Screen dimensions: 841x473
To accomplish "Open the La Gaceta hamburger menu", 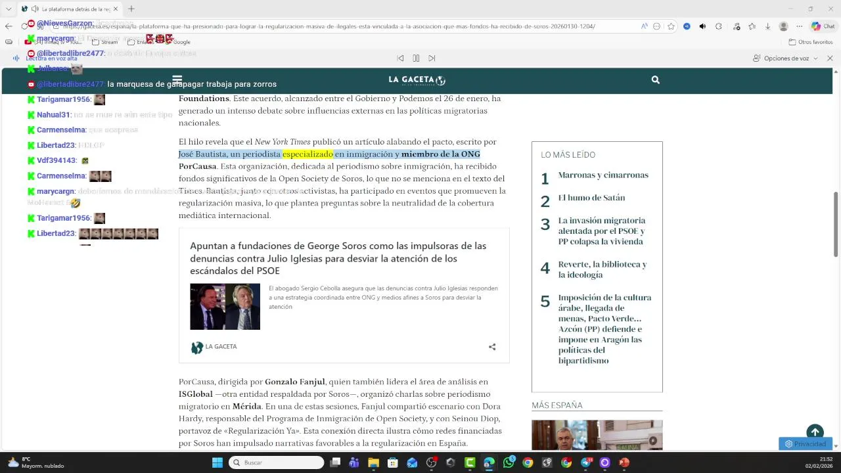I will pos(177,80).
